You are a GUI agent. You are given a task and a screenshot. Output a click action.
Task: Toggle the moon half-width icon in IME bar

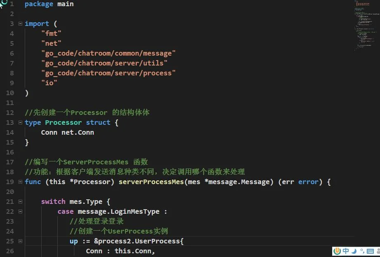tap(354, 251)
